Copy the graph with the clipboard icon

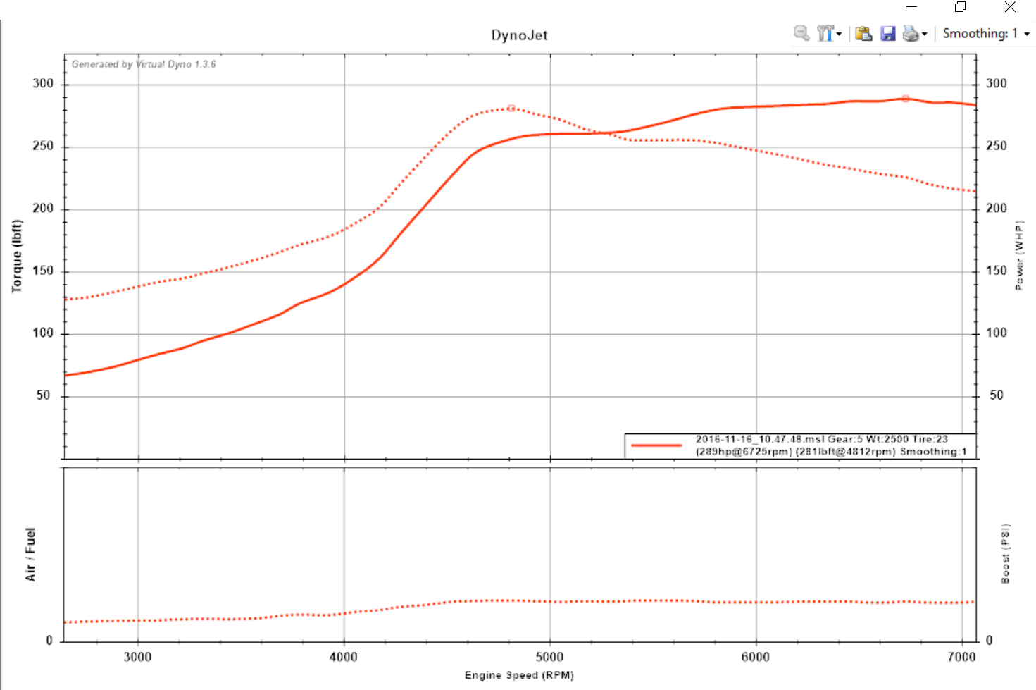pyautogui.click(x=863, y=33)
